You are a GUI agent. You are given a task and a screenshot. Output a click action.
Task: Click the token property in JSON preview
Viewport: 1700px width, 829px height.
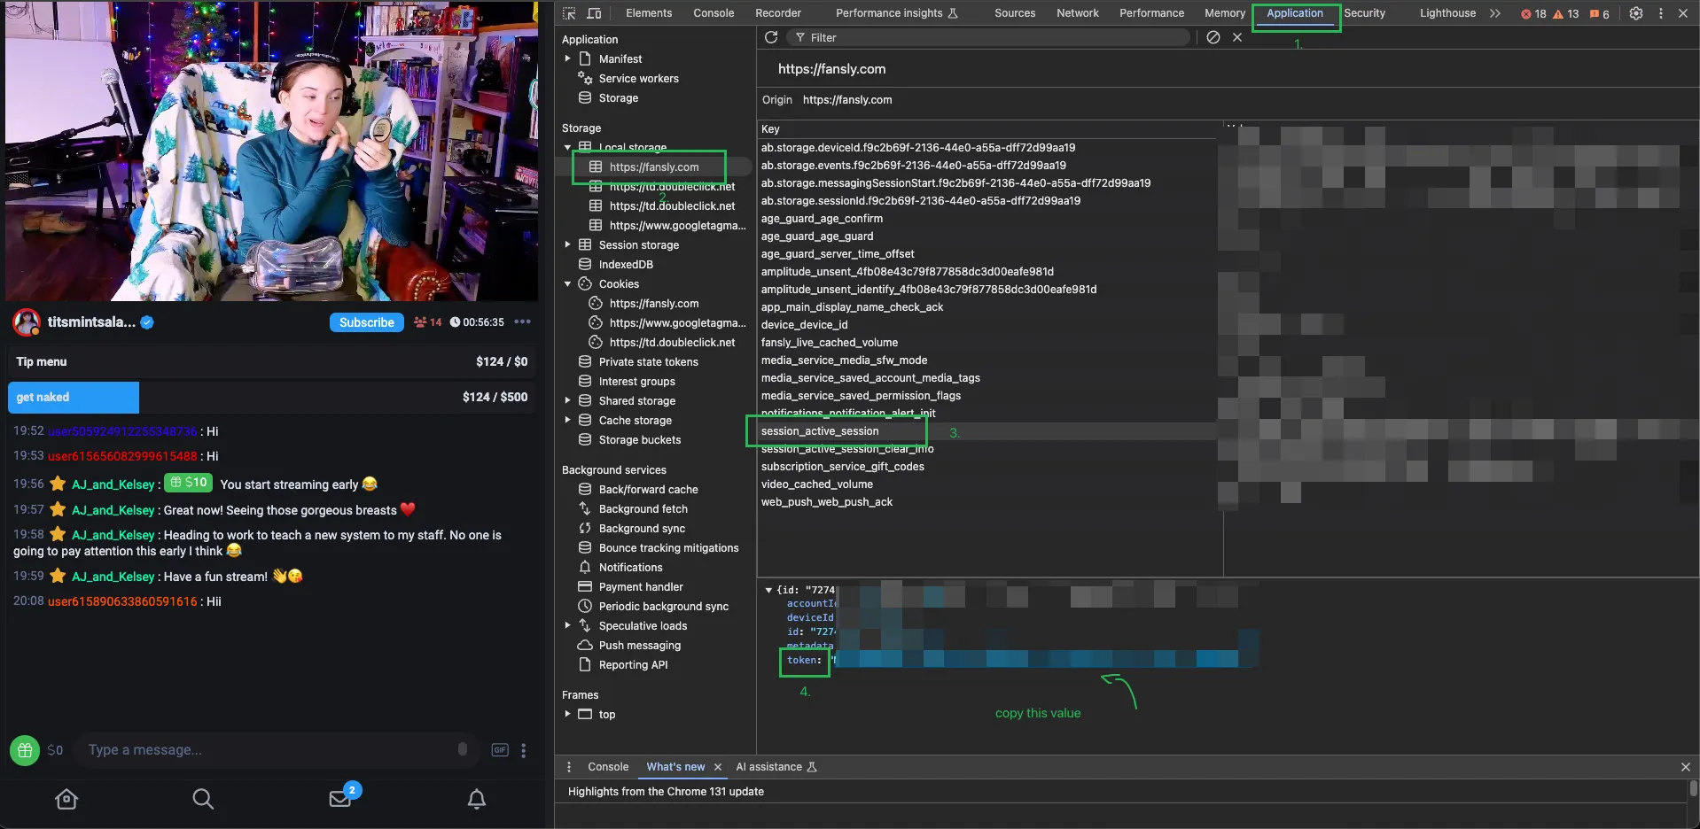[804, 661]
